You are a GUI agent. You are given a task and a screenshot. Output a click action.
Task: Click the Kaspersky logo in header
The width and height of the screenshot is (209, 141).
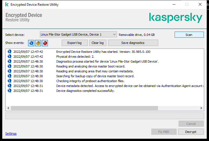coord(175,18)
